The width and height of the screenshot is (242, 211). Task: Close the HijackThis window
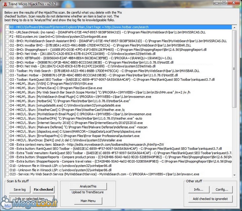[234, 3]
